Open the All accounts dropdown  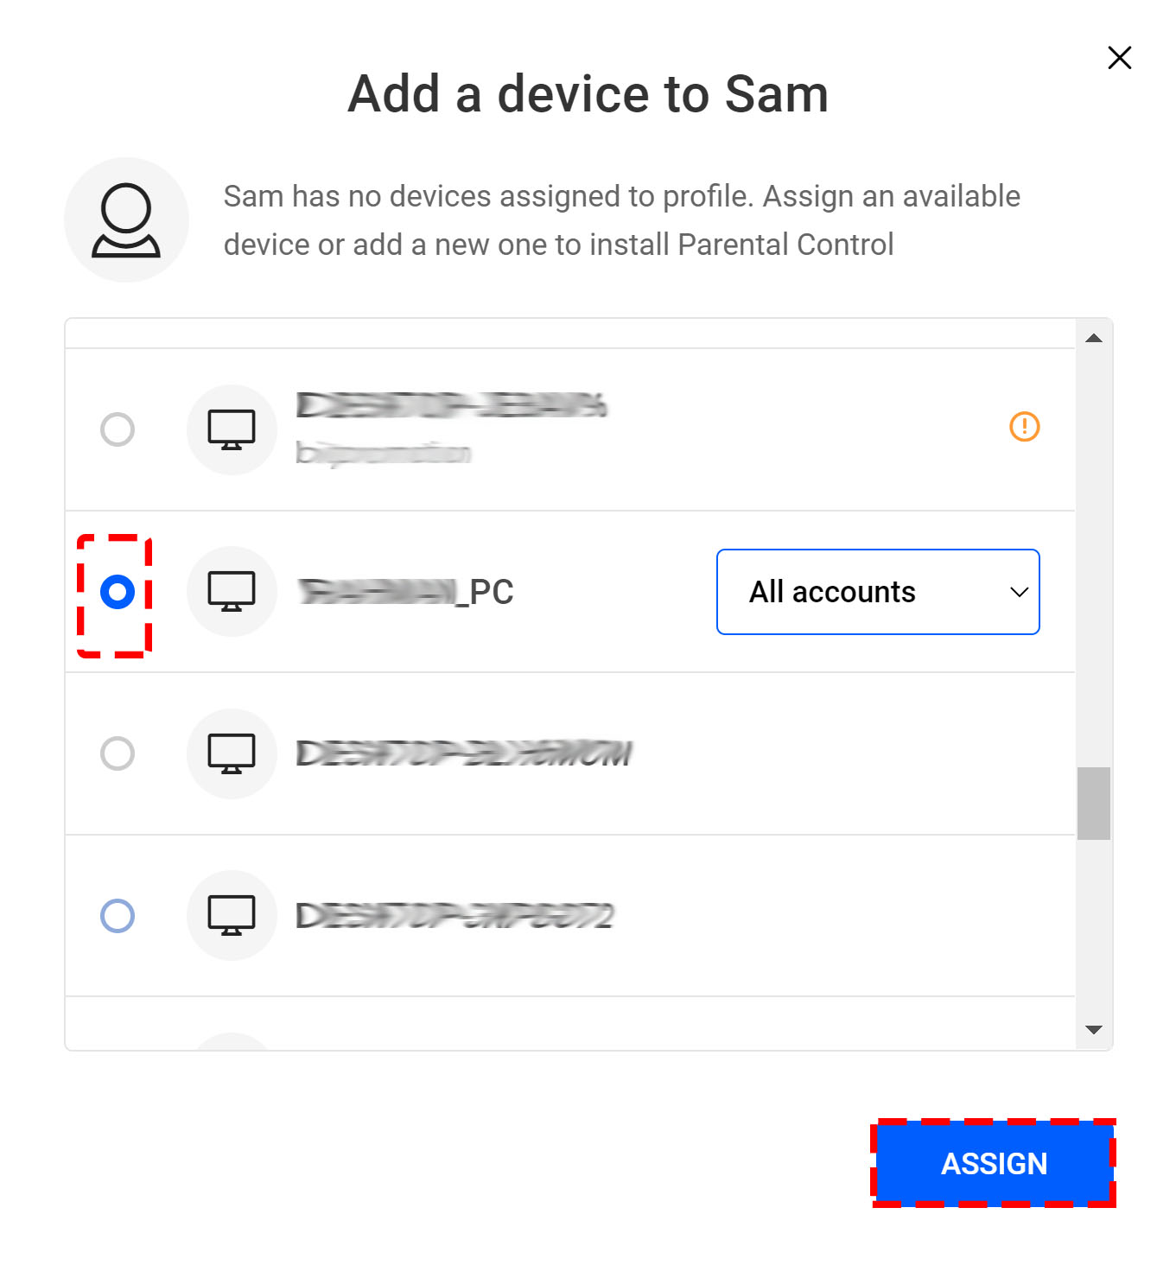tap(877, 592)
